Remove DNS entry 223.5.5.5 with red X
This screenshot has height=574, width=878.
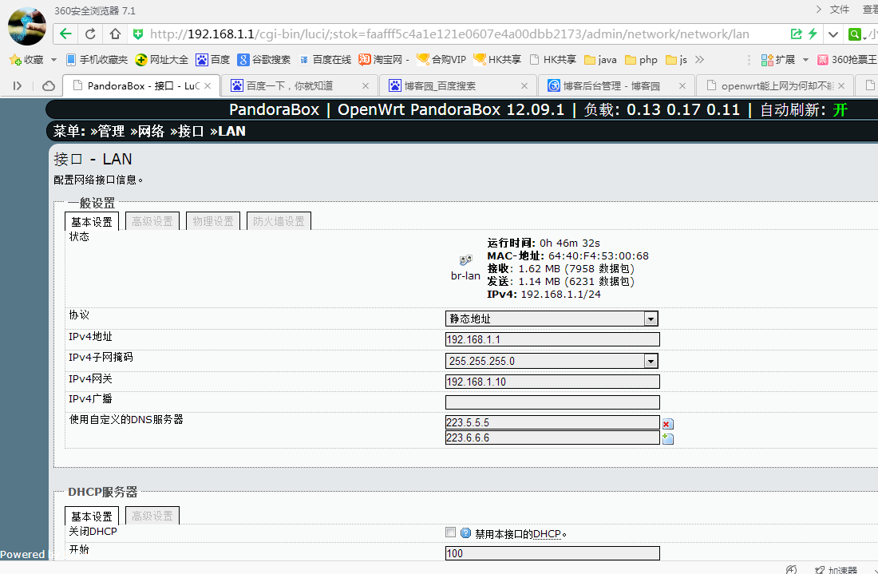[x=667, y=424]
